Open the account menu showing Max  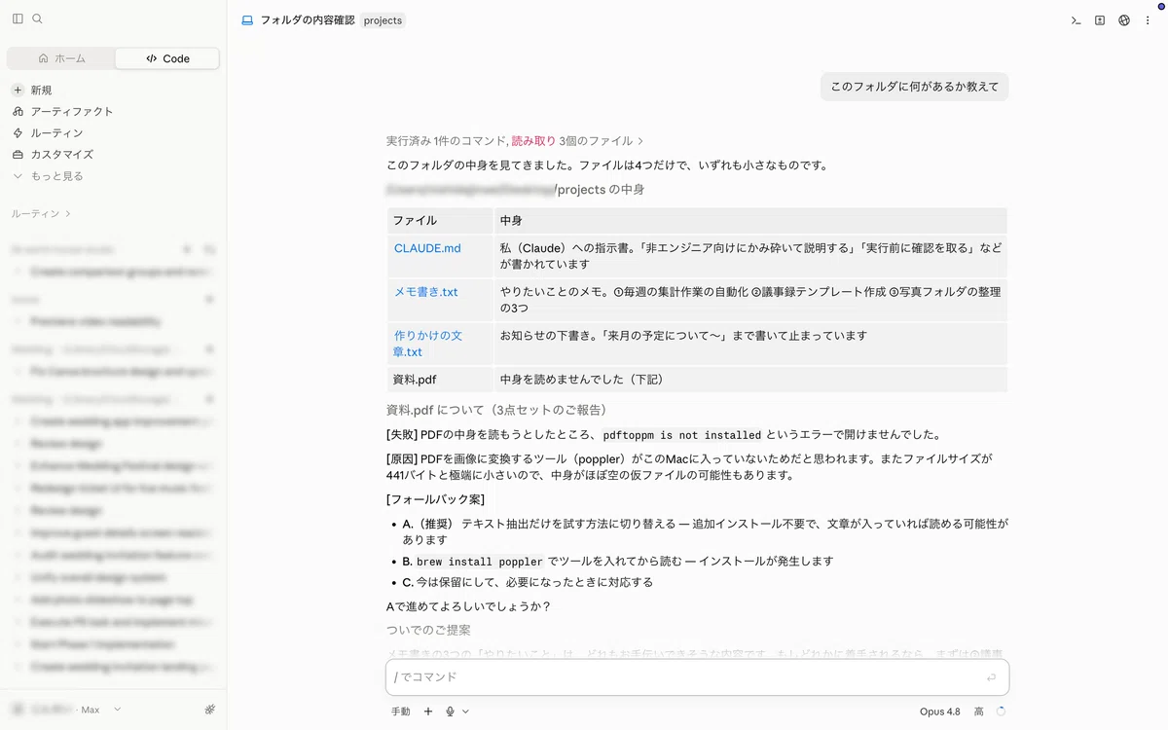[x=66, y=710]
